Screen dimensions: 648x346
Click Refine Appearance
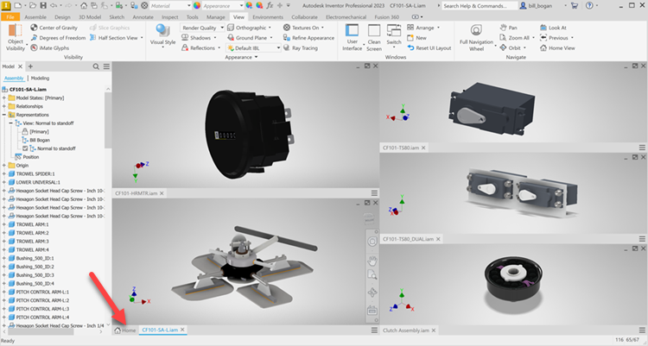[x=308, y=38]
